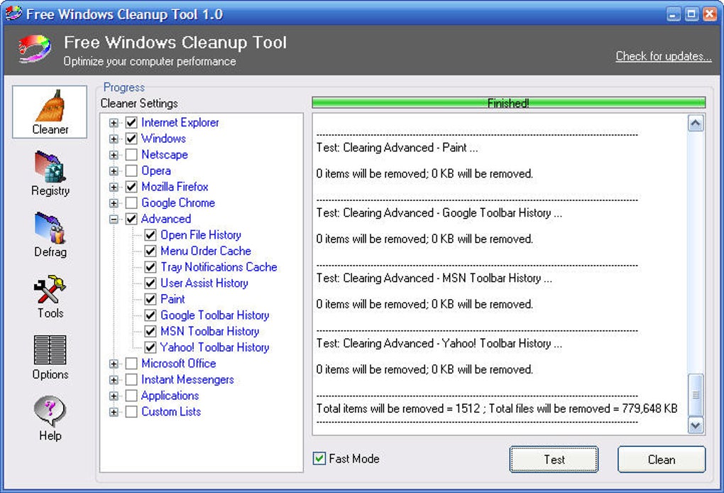Expand the Applications tree node
724x493 pixels.
(114, 396)
